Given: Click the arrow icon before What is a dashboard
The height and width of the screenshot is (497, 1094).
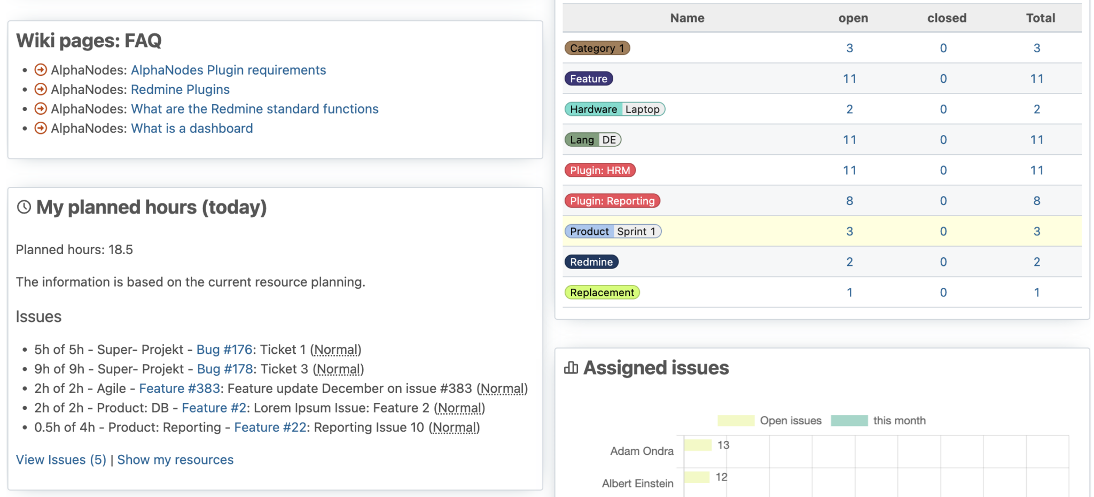Looking at the screenshot, I should pyautogui.click(x=41, y=128).
